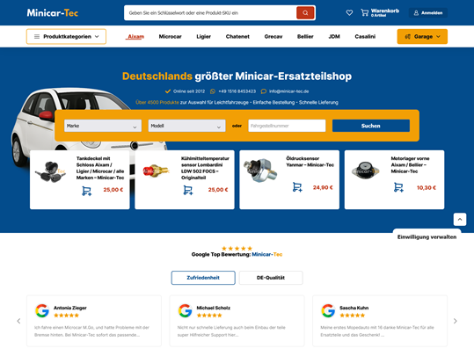Open the Marke select box
474x356 pixels.
pos(103,126)
